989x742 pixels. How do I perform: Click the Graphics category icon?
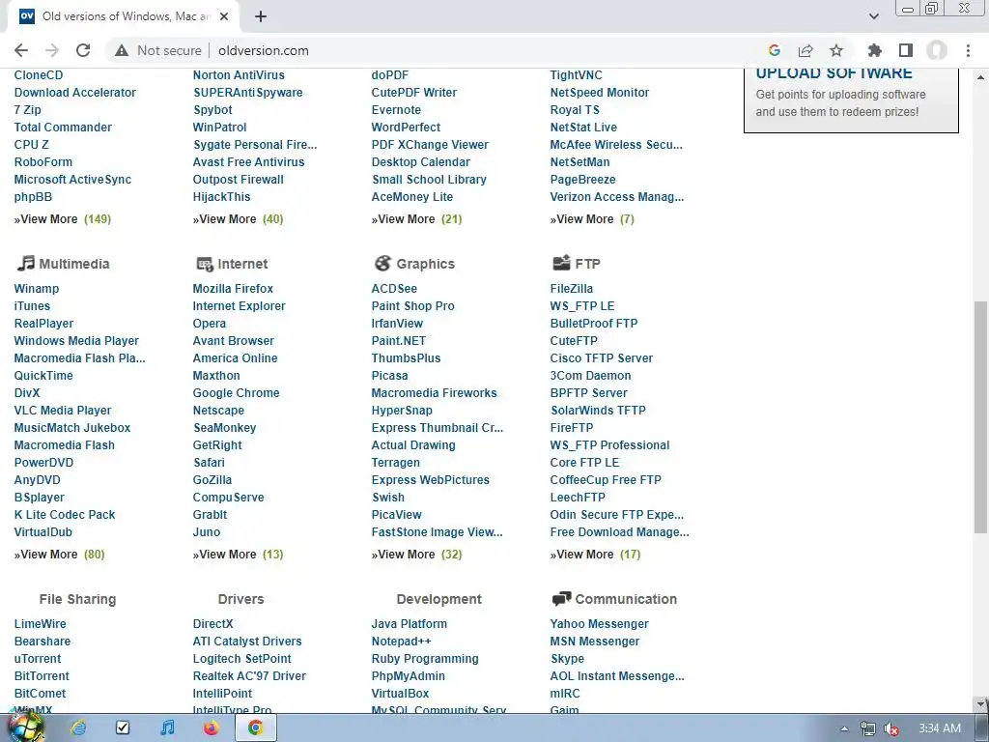382,263
